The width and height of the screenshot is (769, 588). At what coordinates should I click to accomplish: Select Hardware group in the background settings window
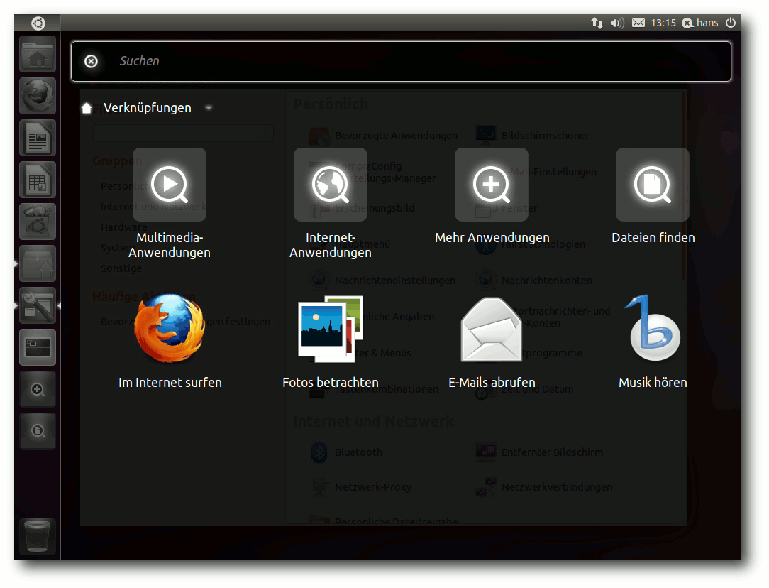124,227
